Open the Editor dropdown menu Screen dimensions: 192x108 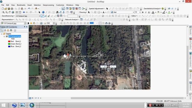coord(134,16)
